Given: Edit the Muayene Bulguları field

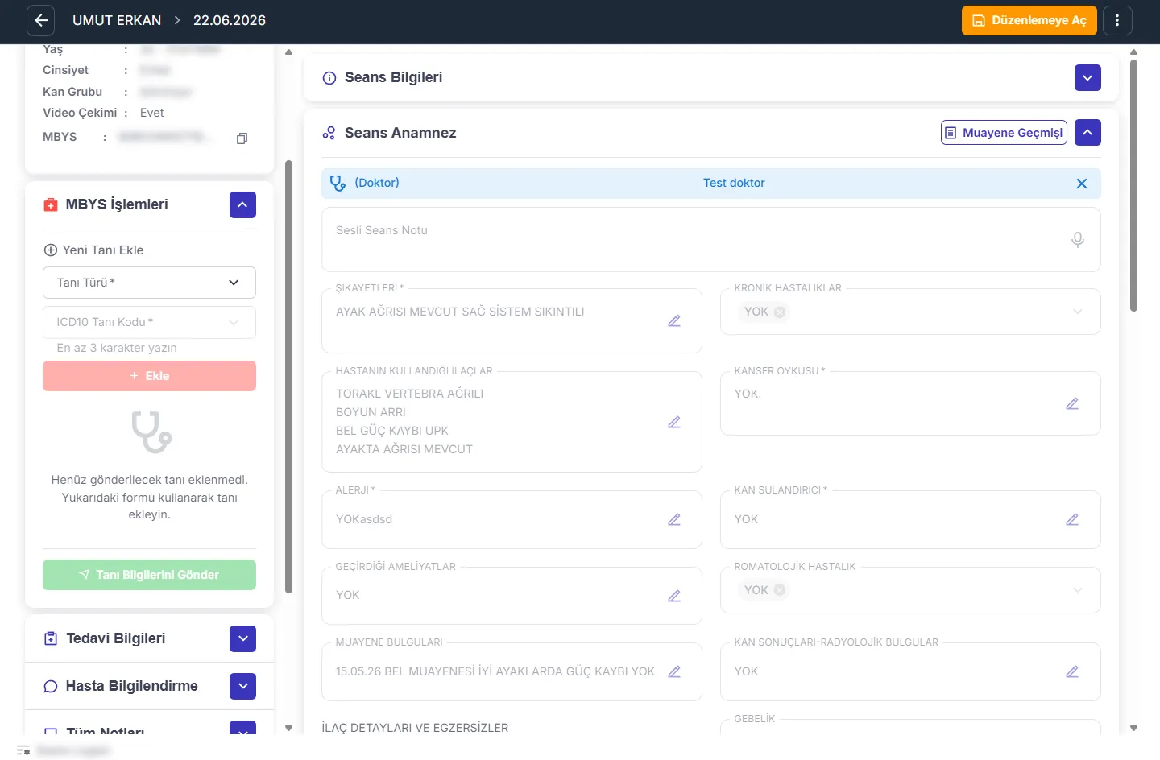Looking at the screenshot, I should [674, 671].
